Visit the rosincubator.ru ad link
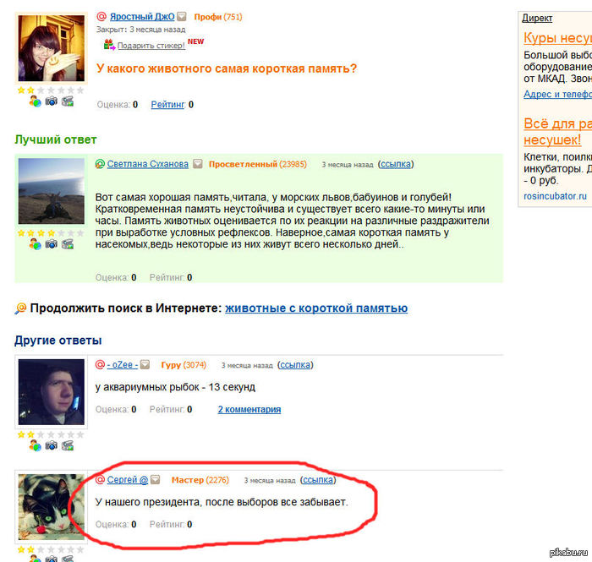The width and height of the screenshot is (592, 562). pyautogui.click(x=555, y=196)
